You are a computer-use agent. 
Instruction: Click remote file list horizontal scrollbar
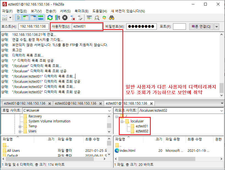pyautogui.click(x=157, y=159)
